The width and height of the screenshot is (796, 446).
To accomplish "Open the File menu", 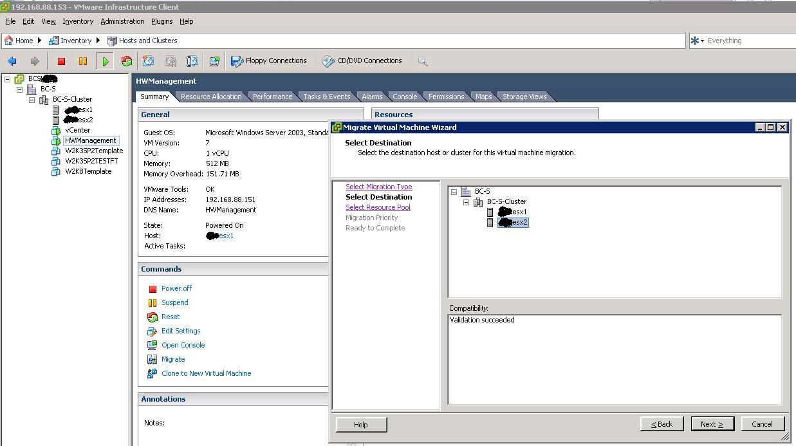I will (10, 21).
